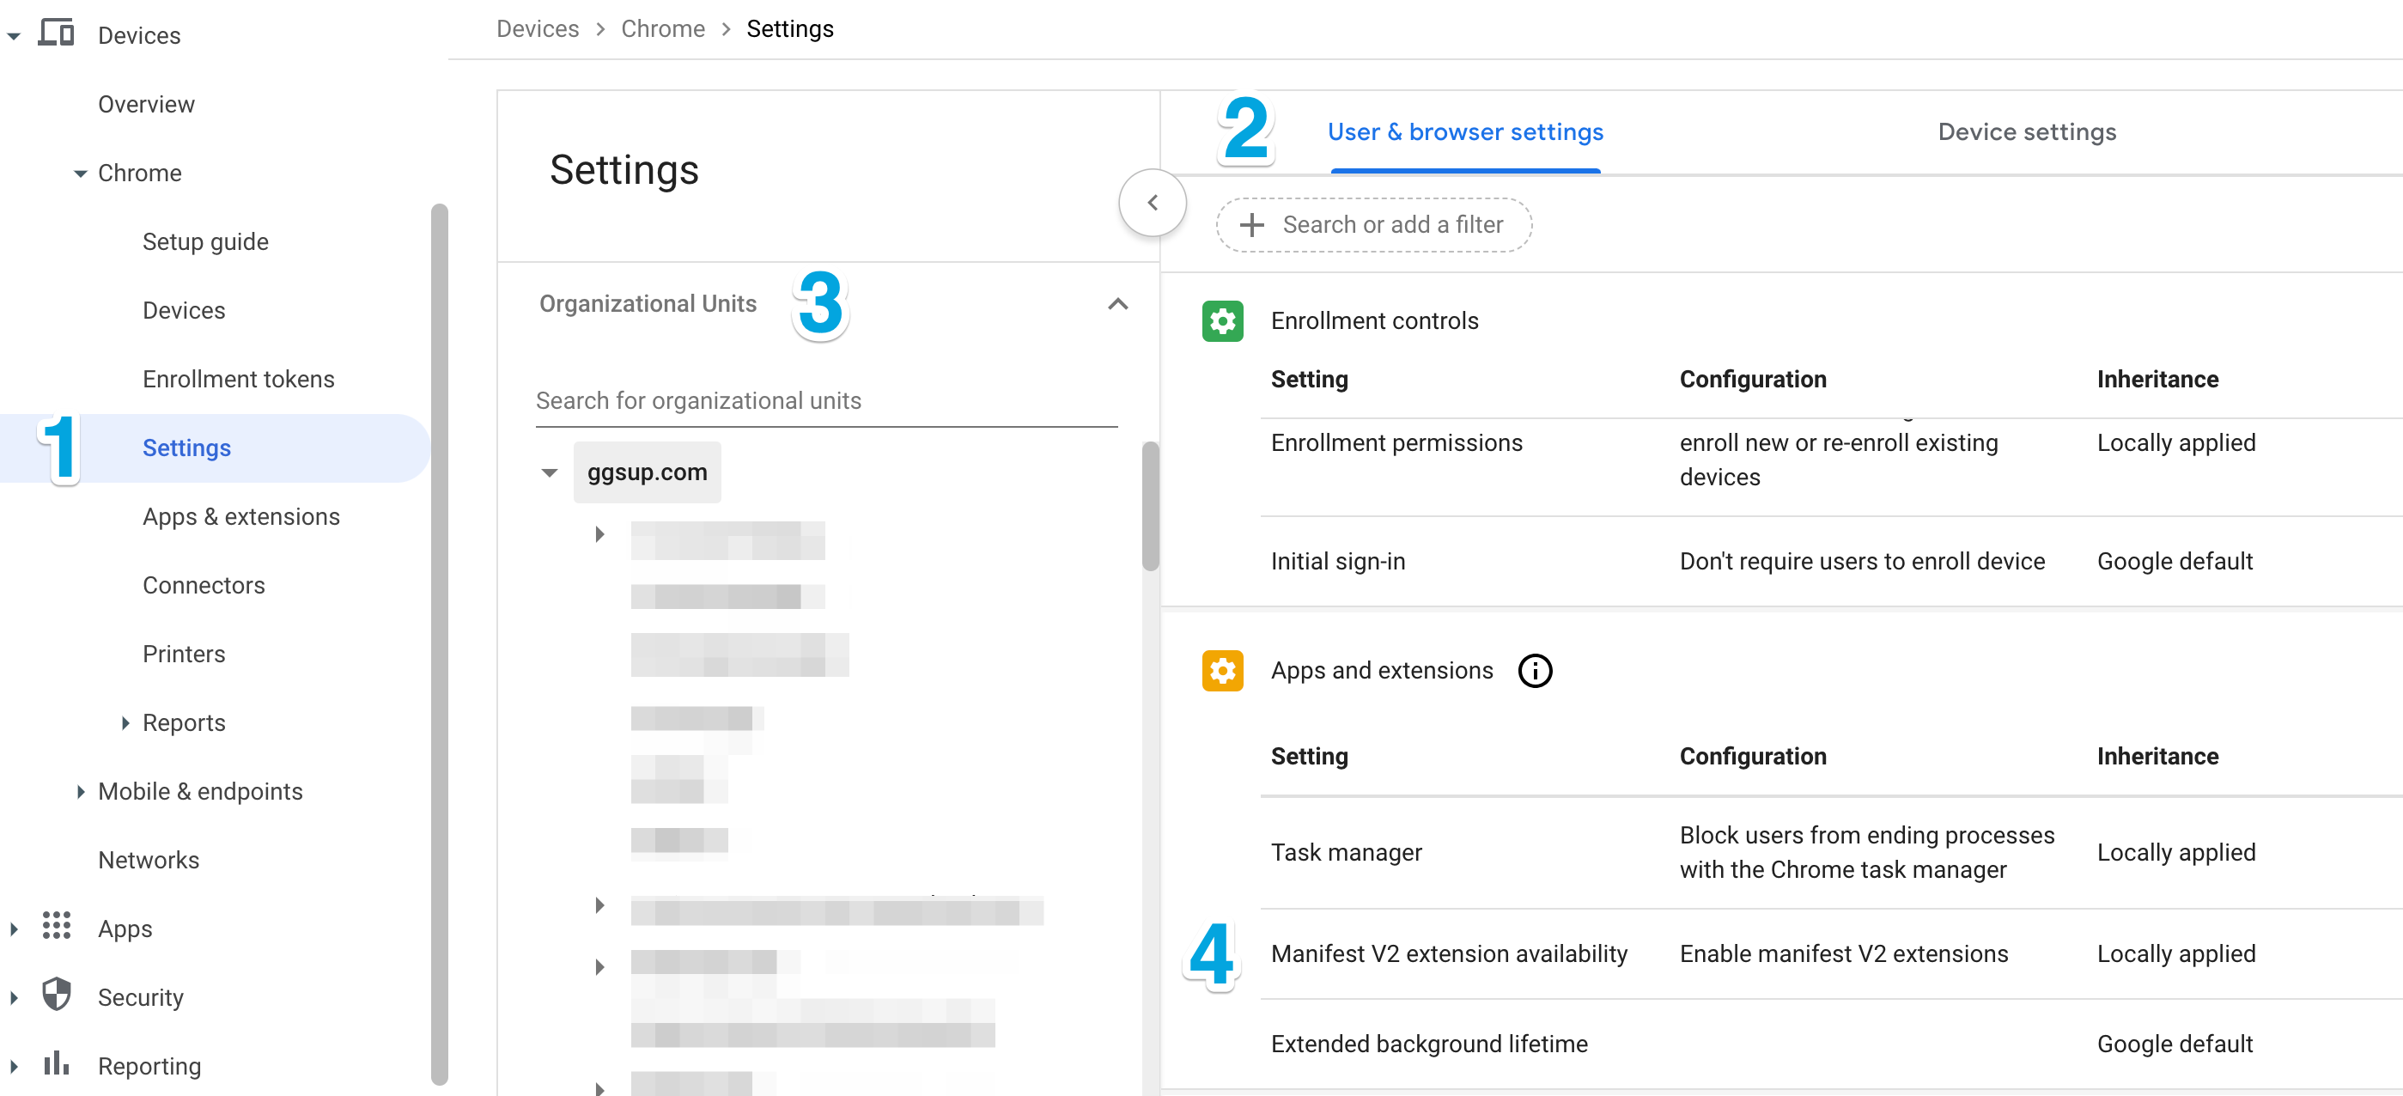Open the Manifest V2 extension availability setting
The image size is (2403, 1096).
pyautogui.click(x=1448, y=953)
